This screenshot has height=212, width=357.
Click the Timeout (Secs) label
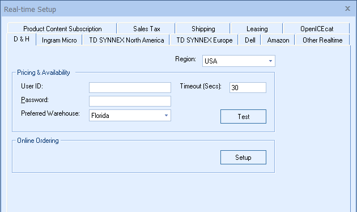point(201,86)
